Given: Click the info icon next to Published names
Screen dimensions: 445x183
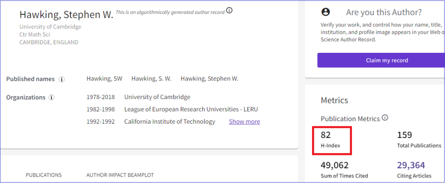Looking at the screenshot, I should coord(62,79).
